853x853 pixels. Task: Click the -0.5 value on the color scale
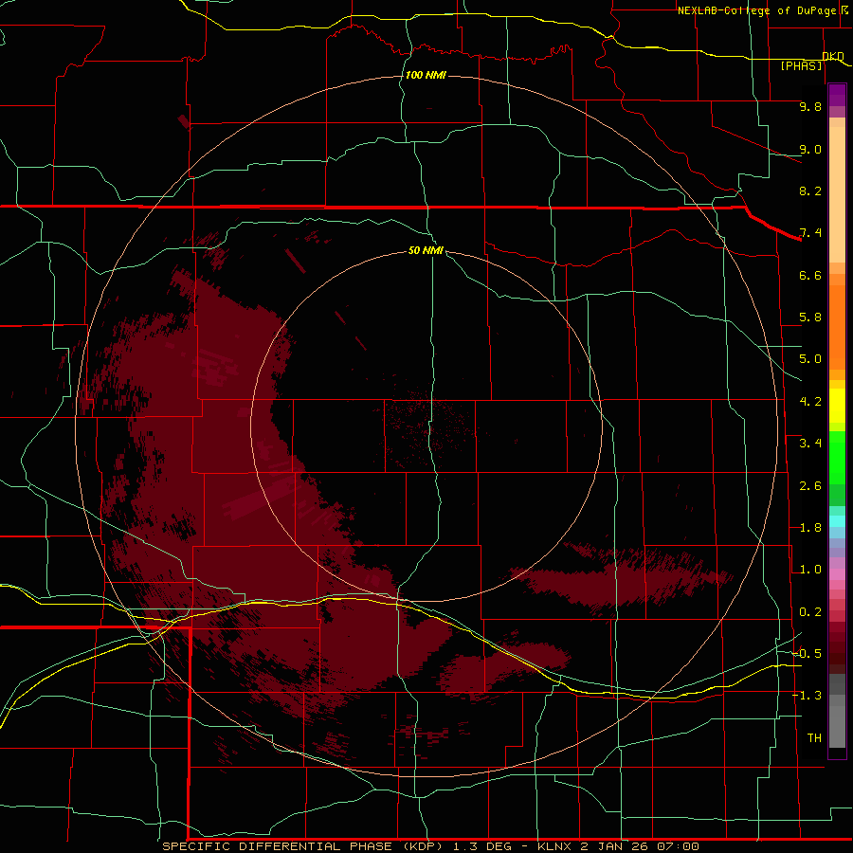pyautogui.click(x=807, y=654)
